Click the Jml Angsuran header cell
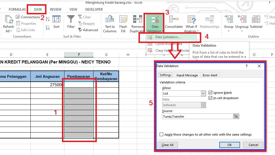 [47, 76]
